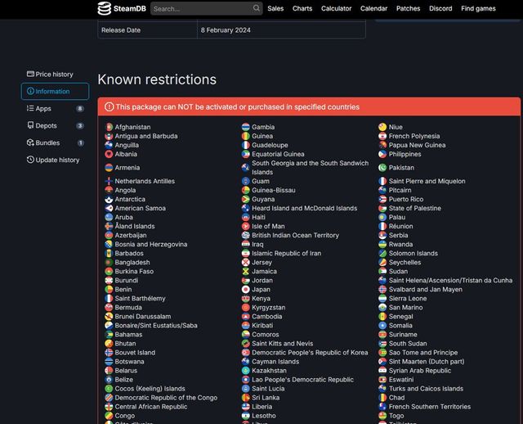
Task: Focus the Search input field
Action: coord(200,8)
